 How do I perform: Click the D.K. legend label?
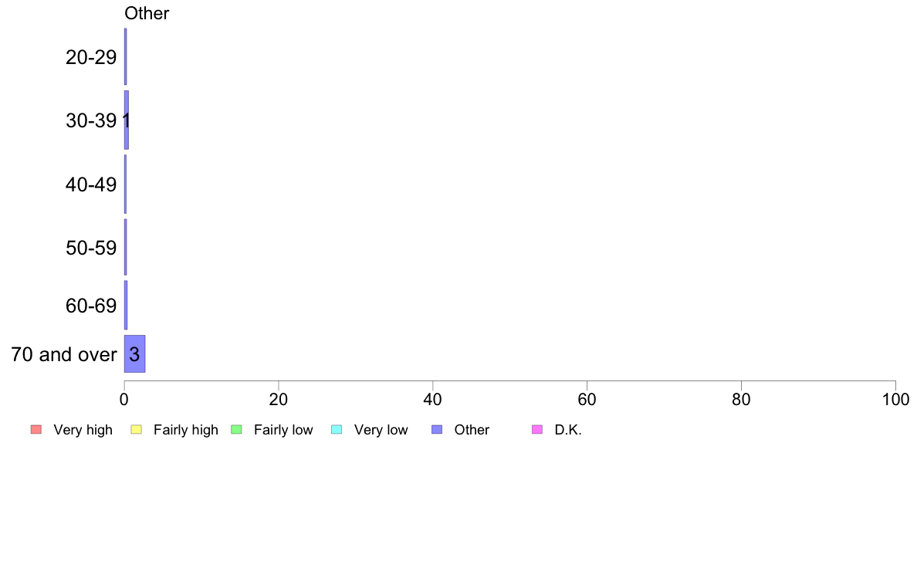click(568, 429)
